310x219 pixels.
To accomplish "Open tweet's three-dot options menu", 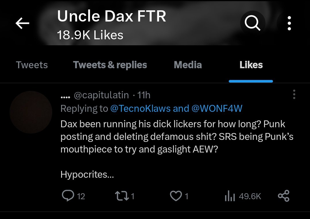I will (x=294, y=94).
